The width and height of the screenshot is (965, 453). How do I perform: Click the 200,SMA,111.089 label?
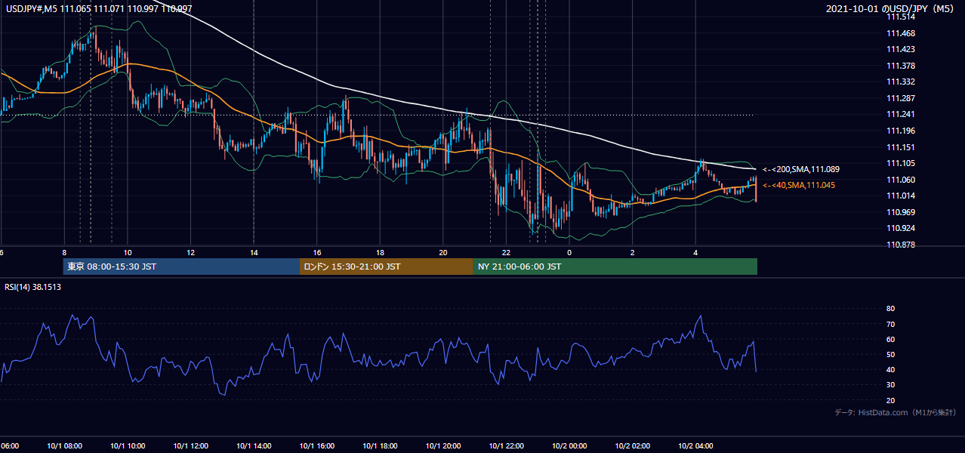click(x=800, y=169)
